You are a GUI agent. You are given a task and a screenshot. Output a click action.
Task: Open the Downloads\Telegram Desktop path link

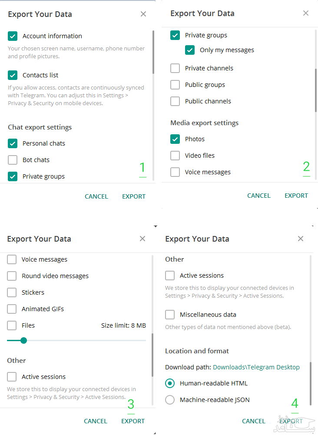tap(256, 367)
